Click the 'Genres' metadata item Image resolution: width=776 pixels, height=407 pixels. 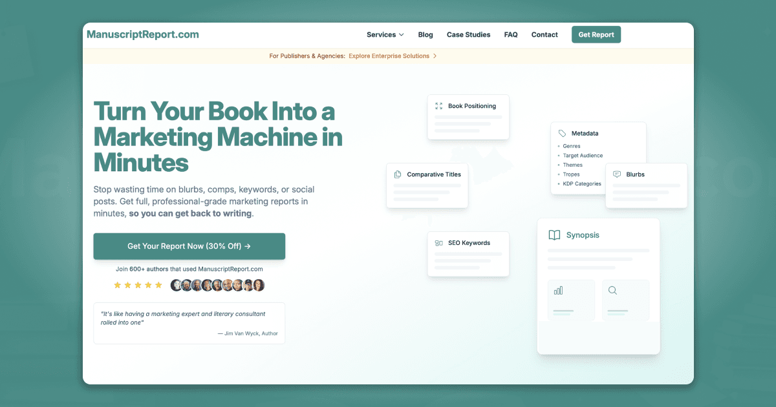572,146
